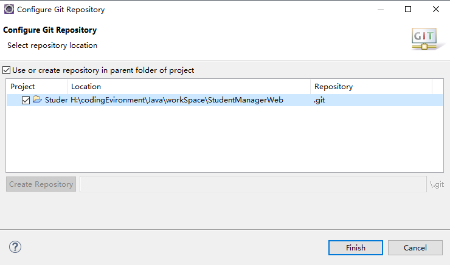
Task: Cancel the Configure Git Repository dialog
Action: [415, 247]
